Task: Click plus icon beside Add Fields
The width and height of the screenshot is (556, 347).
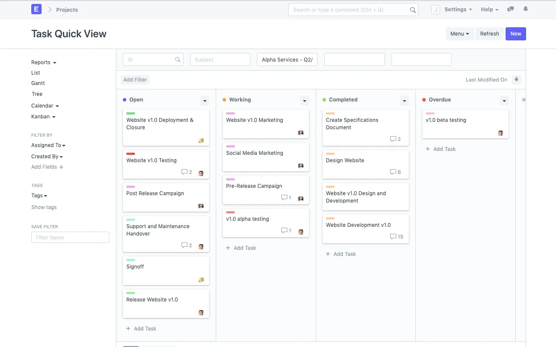Action: (x=61, y=167)
